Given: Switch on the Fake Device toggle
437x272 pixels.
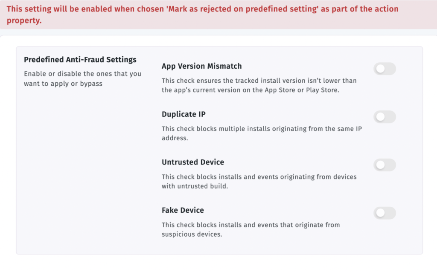Looking at the screenshot, I should 385,213.
